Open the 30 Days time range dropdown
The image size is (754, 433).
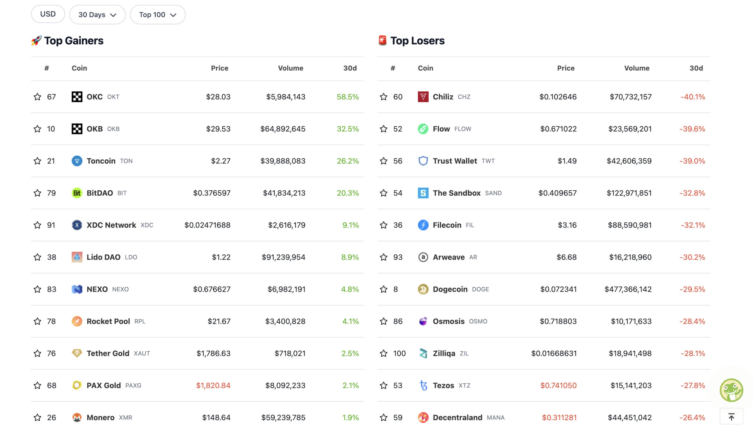(x=97, y=15)
